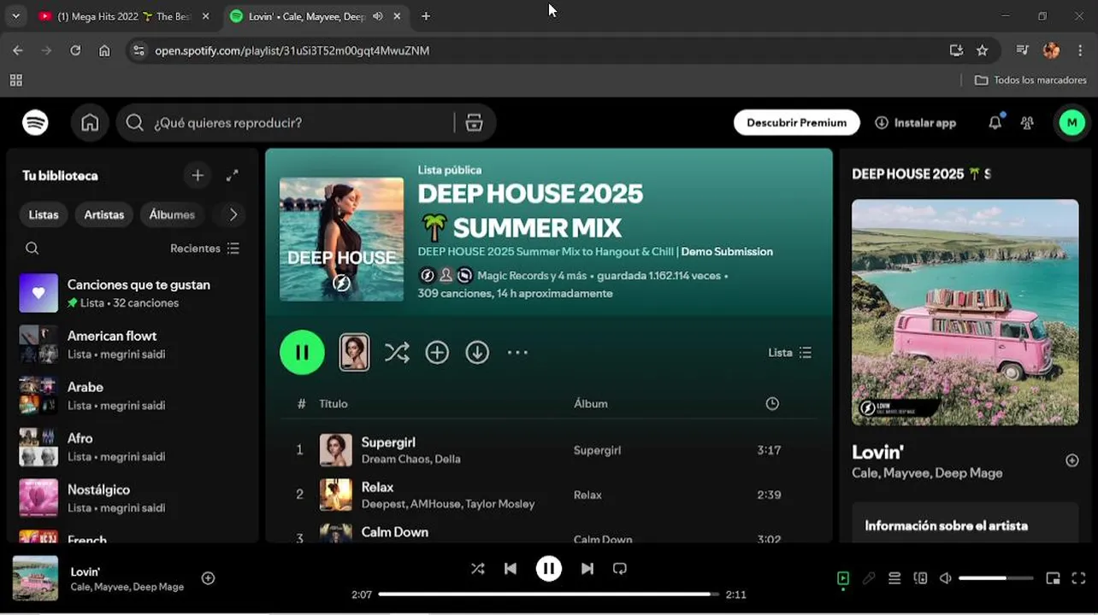Open the friends activity icon
This screenshot has height=615, width=1098.
pyautogui.click(x=1027, y=123)
